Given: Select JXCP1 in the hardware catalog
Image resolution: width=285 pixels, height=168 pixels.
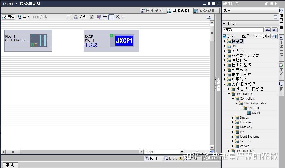Looking at the screenshot, I should (x=256, y=113).
